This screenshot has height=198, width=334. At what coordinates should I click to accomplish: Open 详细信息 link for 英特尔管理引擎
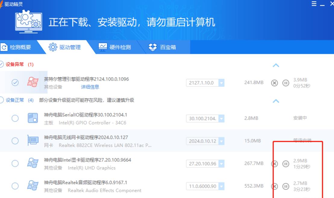click(90, 87)
